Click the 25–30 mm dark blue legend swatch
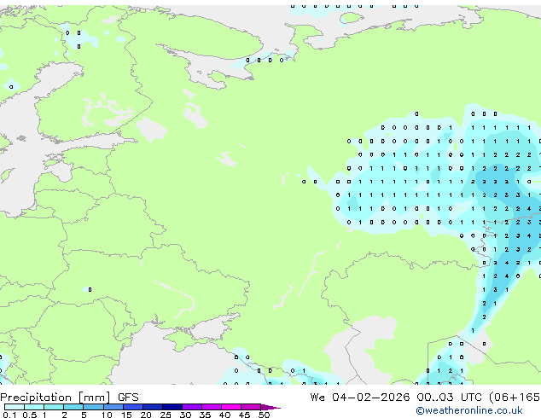Image resolution: width=541 pixels, height=418 pixels. tap(172, 407)
